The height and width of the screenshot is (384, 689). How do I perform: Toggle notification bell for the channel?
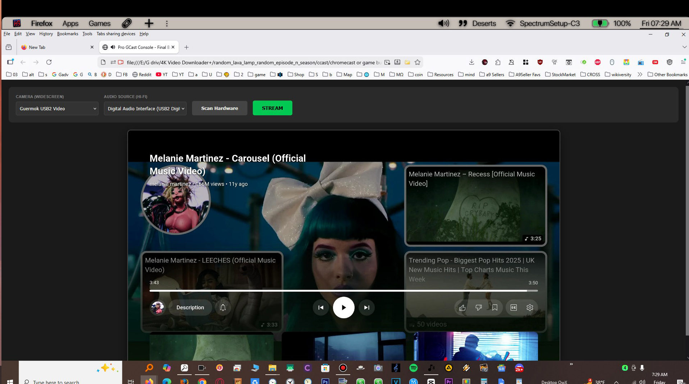(x=223, y=307)
